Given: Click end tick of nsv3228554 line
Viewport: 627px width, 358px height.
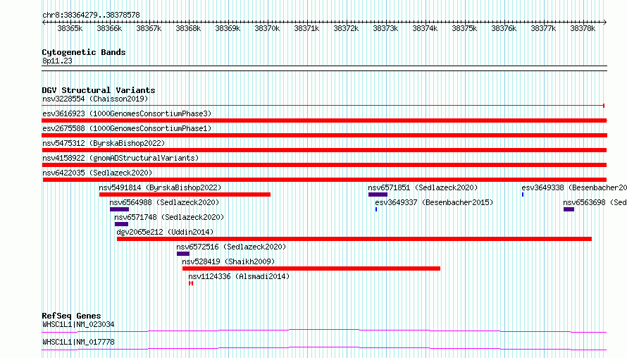Looking at the screenshot, I should [604, 106].
